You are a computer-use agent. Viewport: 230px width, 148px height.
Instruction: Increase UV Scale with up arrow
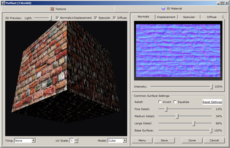(x=76, y=140)
